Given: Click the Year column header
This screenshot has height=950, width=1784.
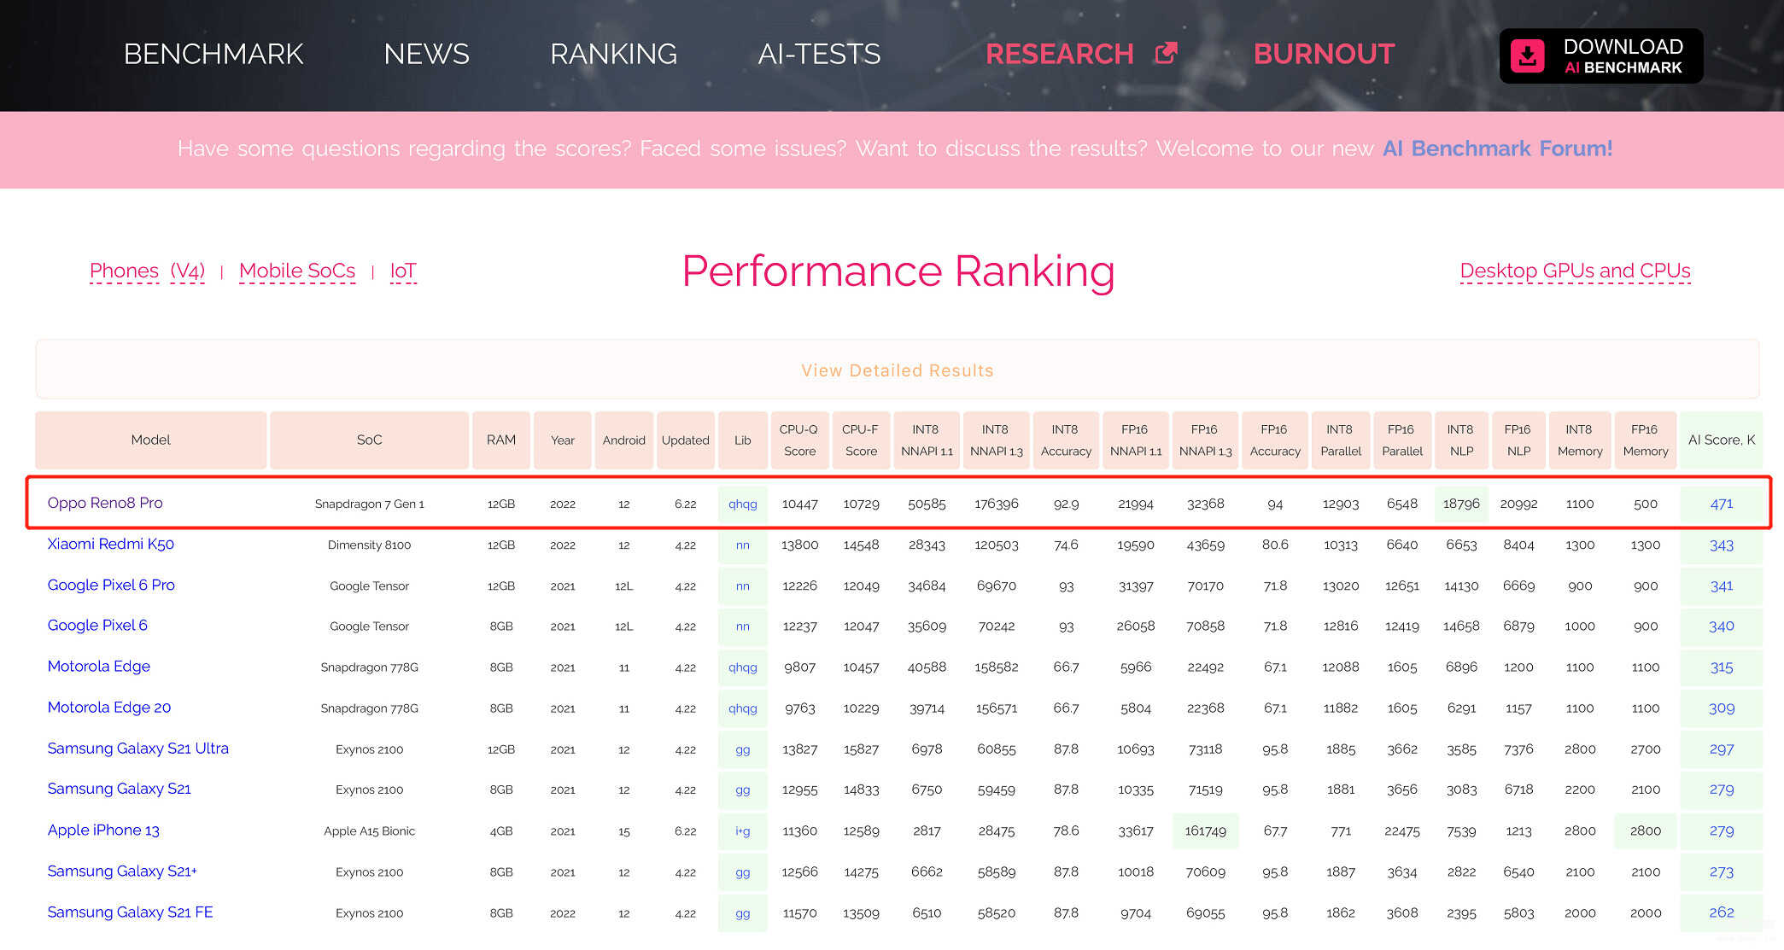Looking at the screenshot, I should point(563,440).
